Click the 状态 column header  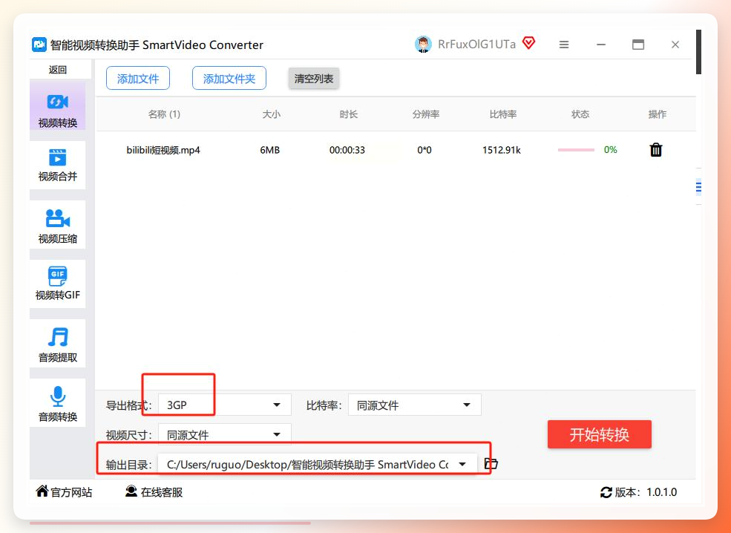[x=580, y=114]
